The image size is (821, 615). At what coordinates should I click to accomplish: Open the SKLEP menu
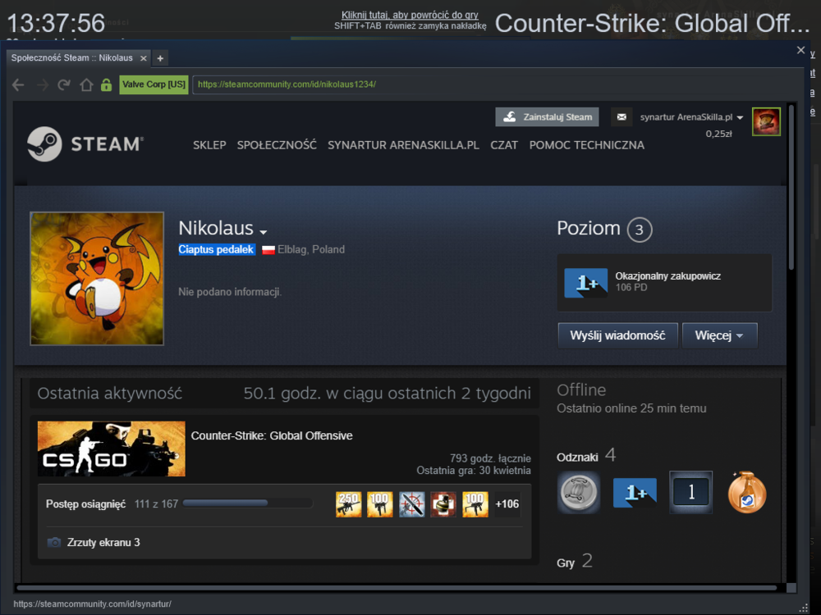pyautogui.click(x=209, y=145)
